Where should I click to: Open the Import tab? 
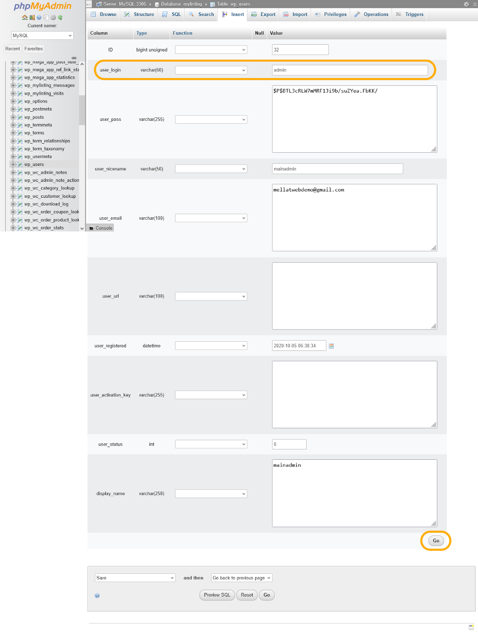point(295,14)
